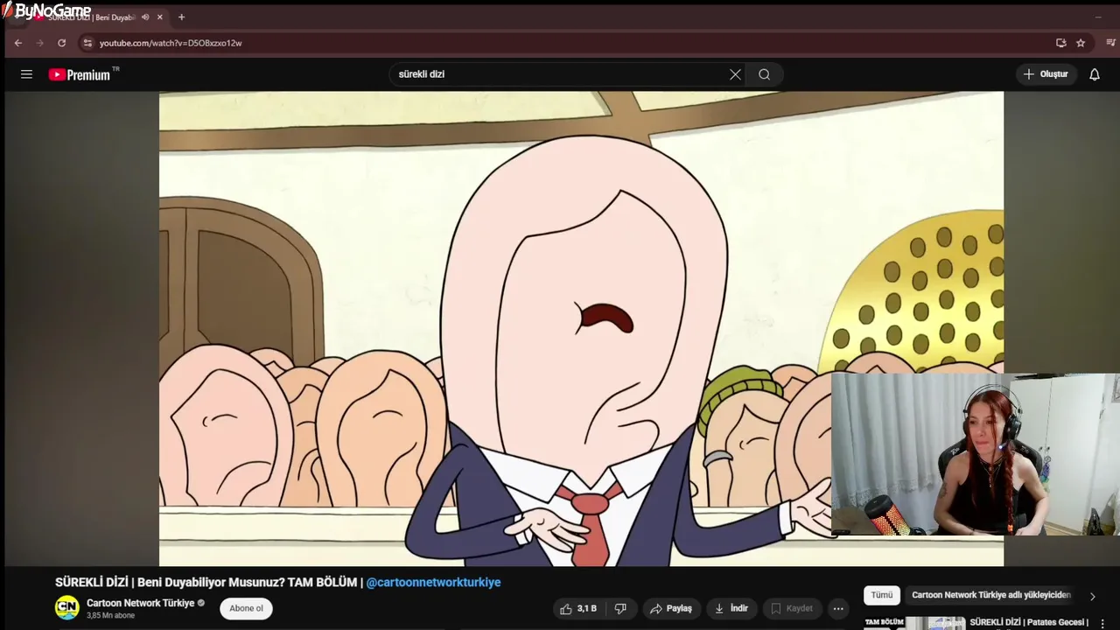Go forward with browser forward arrow
This screenshot has height=630, width=1120.
39,43
